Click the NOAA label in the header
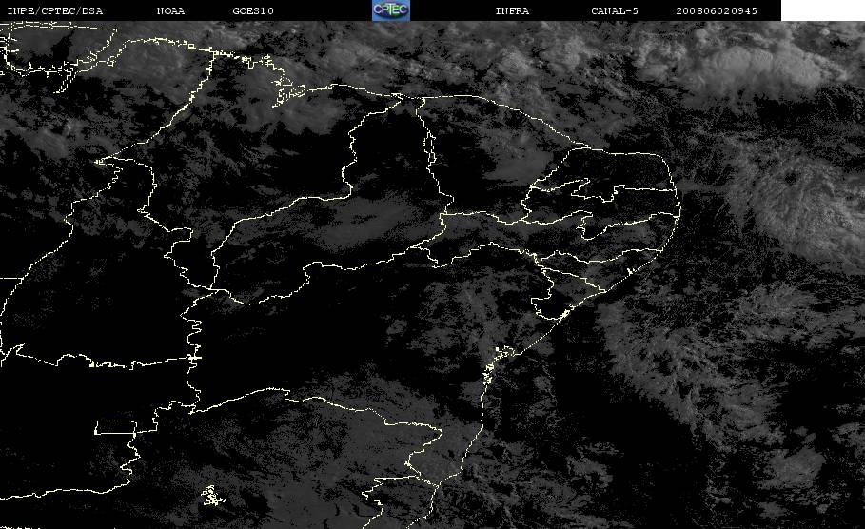 170,11
